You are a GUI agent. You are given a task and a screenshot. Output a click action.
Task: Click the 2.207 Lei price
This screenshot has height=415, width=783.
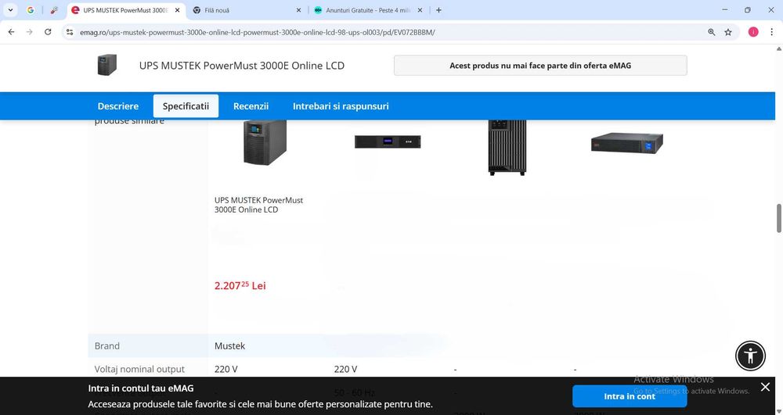click(240, 285)
